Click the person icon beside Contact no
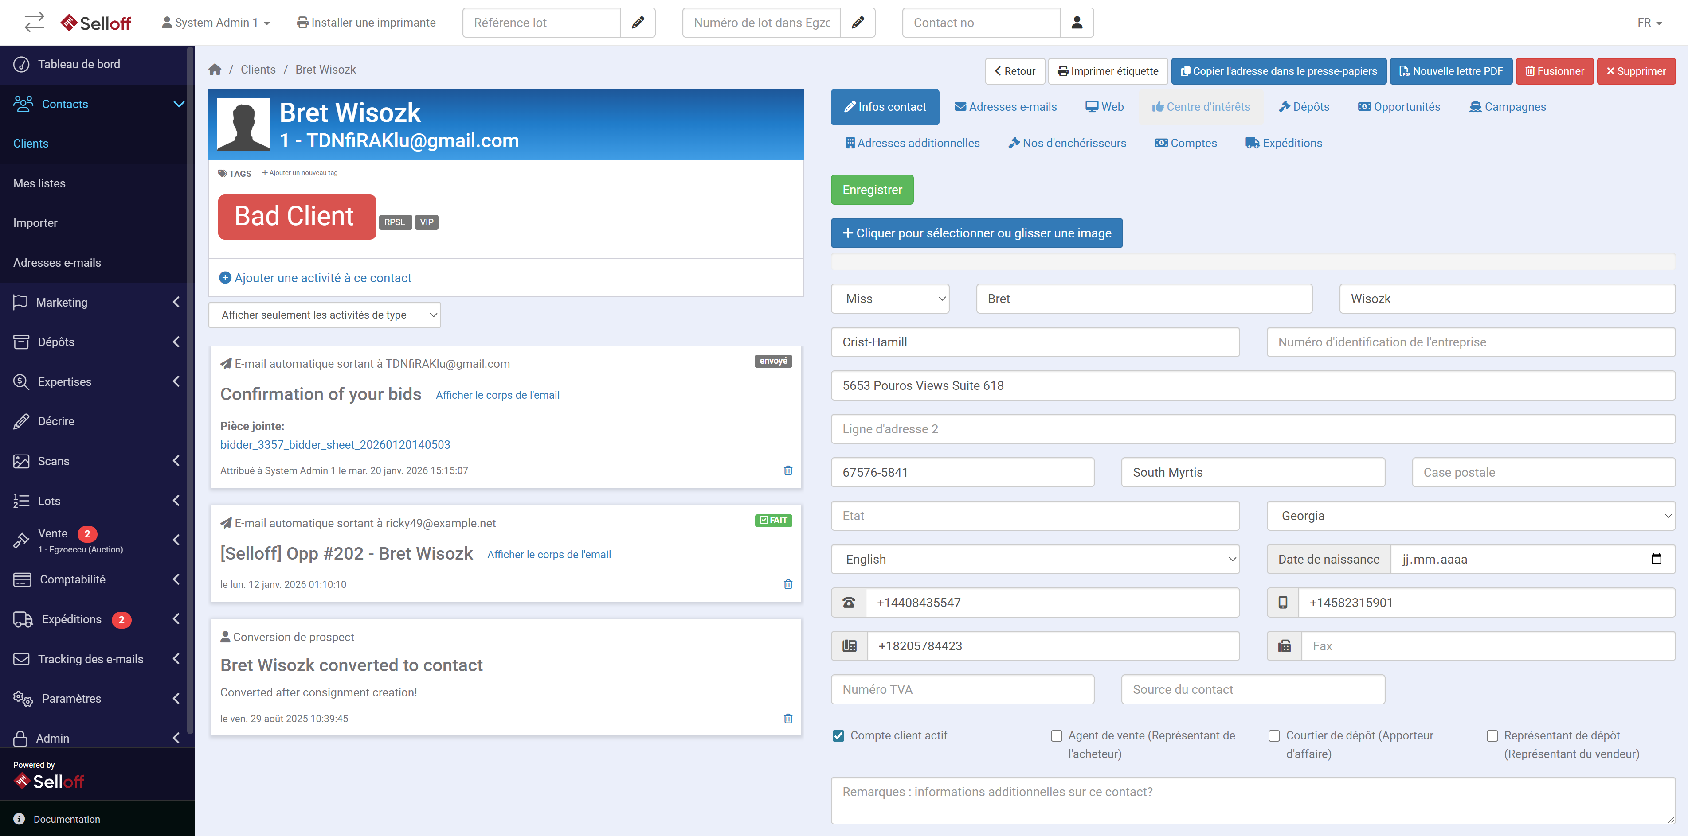The image size is (1688, 836). tap(1077, 23)
